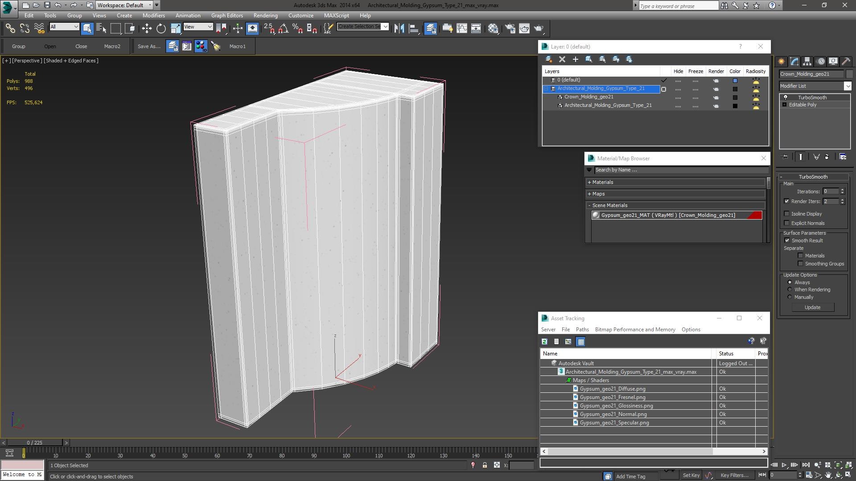Click color swatch of 0 (default) layer
This screenshot has height=481, width=856.
click(x=735, y=81)
